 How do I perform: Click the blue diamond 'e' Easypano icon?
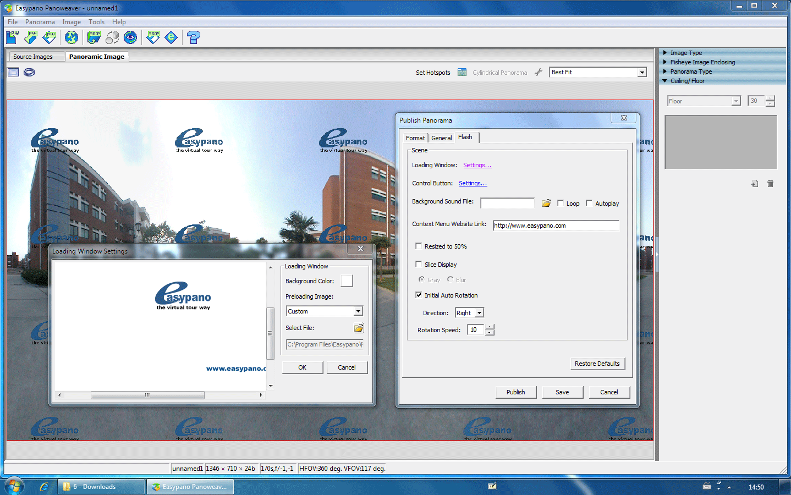click(172, 37)
